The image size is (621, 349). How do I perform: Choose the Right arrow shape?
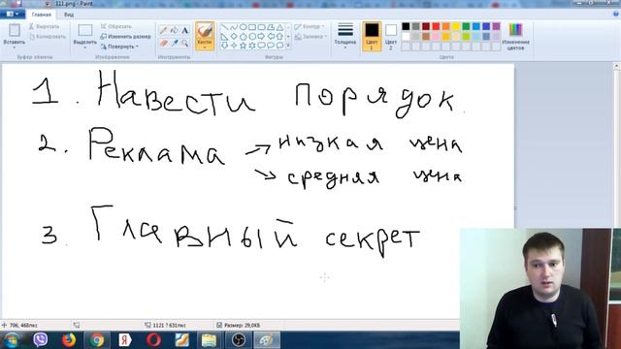pos(261,37)
